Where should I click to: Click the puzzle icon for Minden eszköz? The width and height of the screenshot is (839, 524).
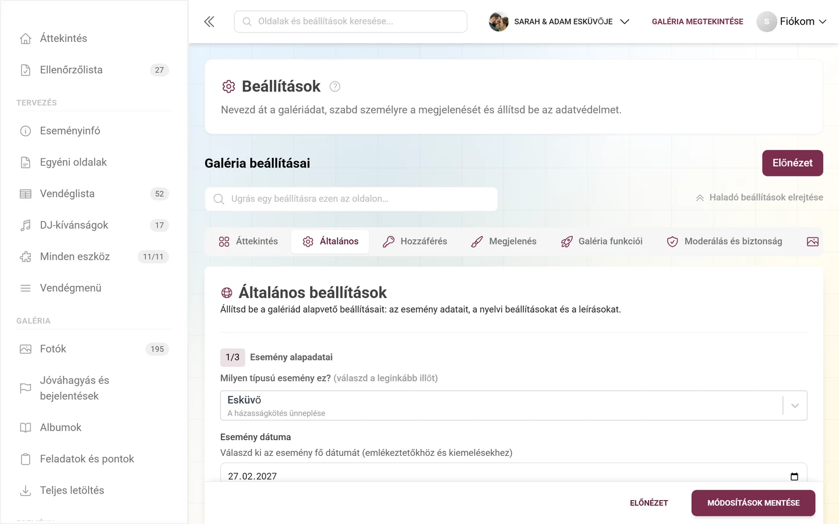[26, 257]
